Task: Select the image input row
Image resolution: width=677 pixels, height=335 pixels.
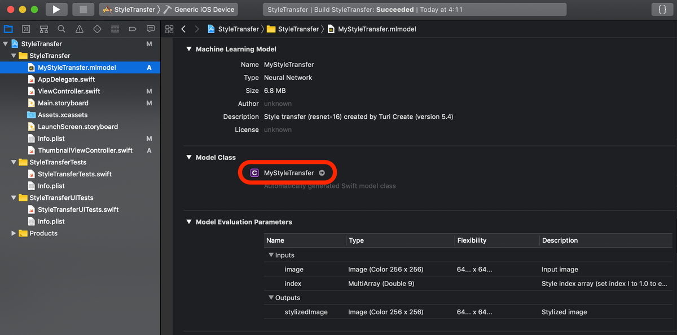Action: click(x=468, y=269)
